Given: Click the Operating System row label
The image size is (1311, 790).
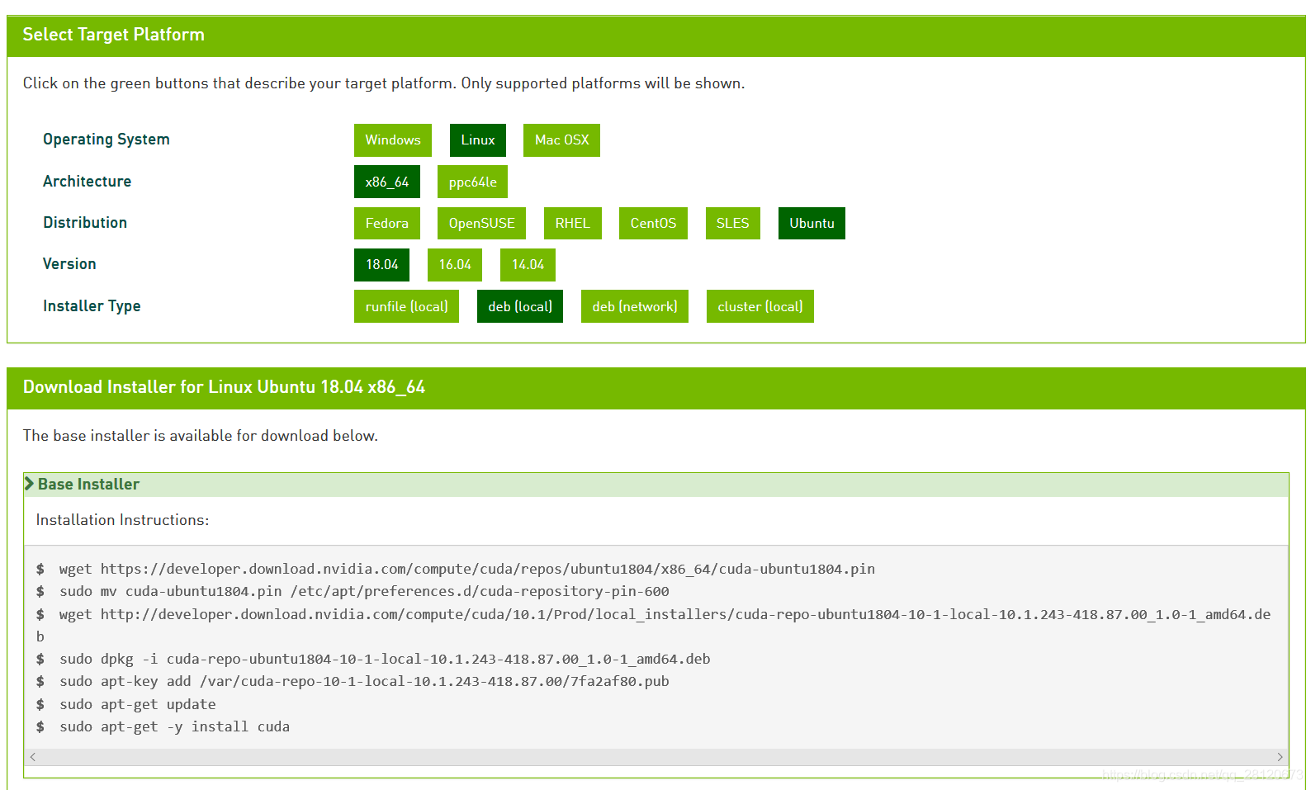Looking at the screenshot, I should point(106,140).
